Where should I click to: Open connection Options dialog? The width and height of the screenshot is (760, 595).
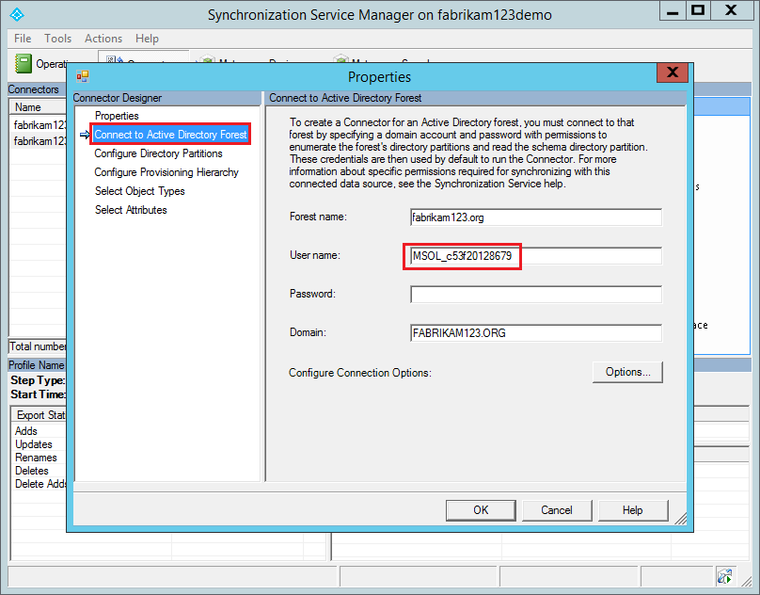click(x=627, y=372)
